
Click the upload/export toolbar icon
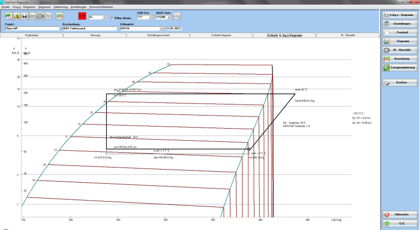pyautogui.click(x=17, y=16)
